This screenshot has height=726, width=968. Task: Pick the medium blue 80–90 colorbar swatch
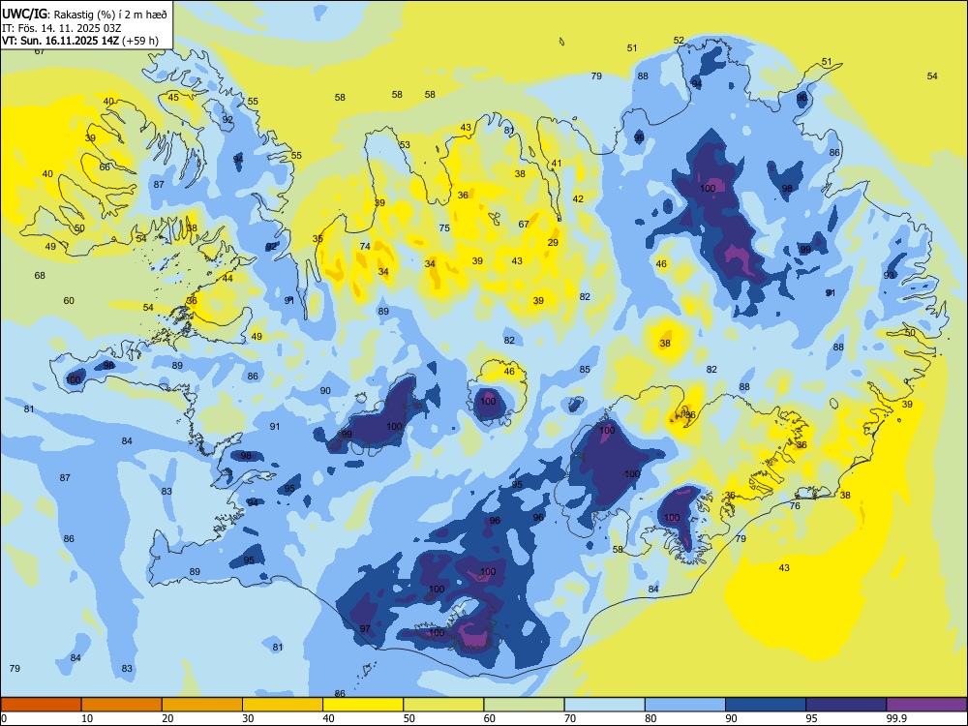coord(685,705)
